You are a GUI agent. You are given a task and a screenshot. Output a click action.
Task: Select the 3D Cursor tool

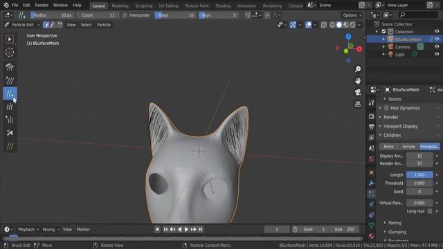tap(10, 53)
